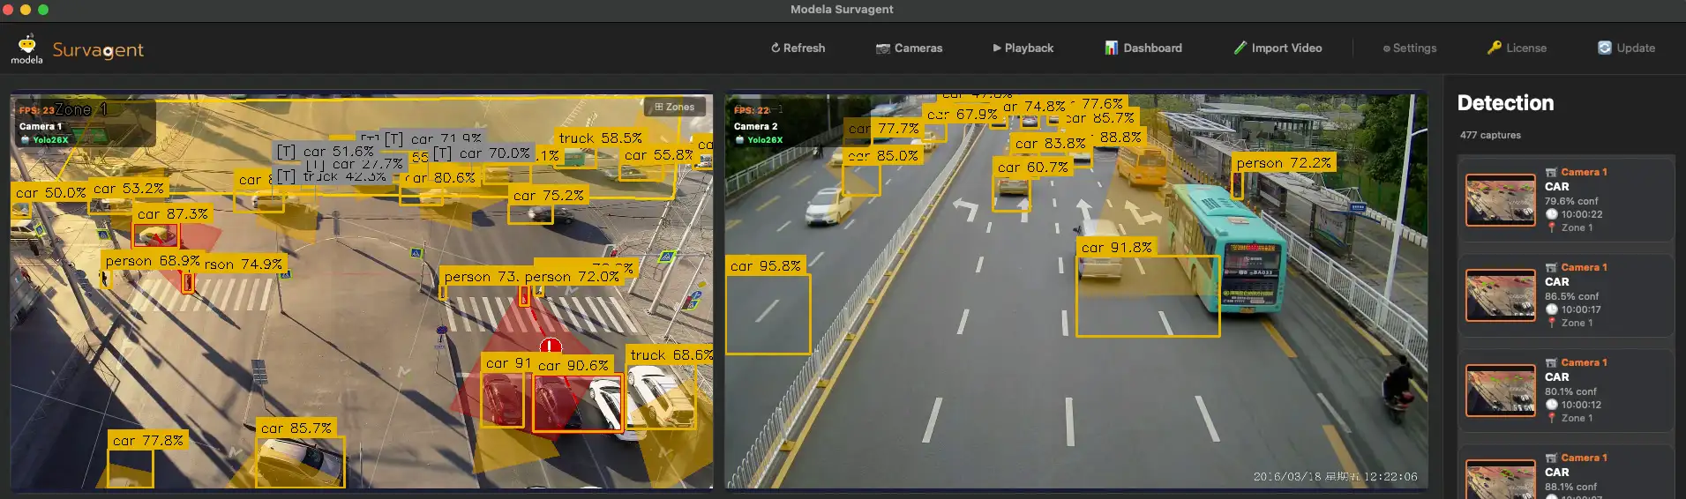The width and height of the screenshot is (1686, 499).
Task: Open the Cameras section
Action: click(x=909, y=48)
